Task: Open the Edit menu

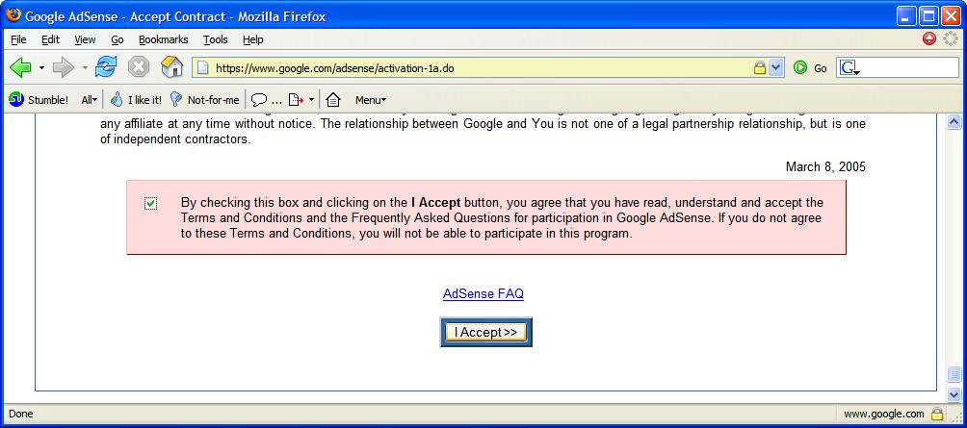Action: click(x=51, y=39)
